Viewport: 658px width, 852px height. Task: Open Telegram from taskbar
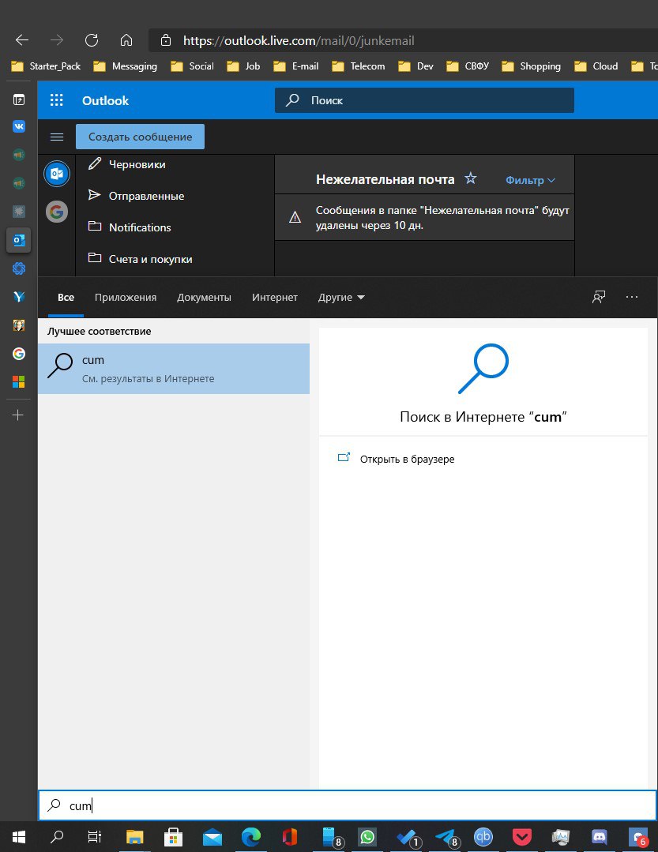(x=446, y=837)
